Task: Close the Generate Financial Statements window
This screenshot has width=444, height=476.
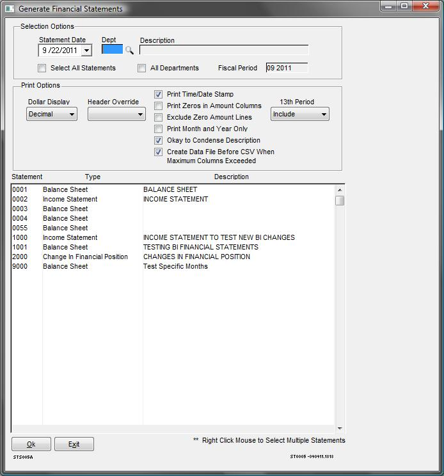Action: coord(426,6)
